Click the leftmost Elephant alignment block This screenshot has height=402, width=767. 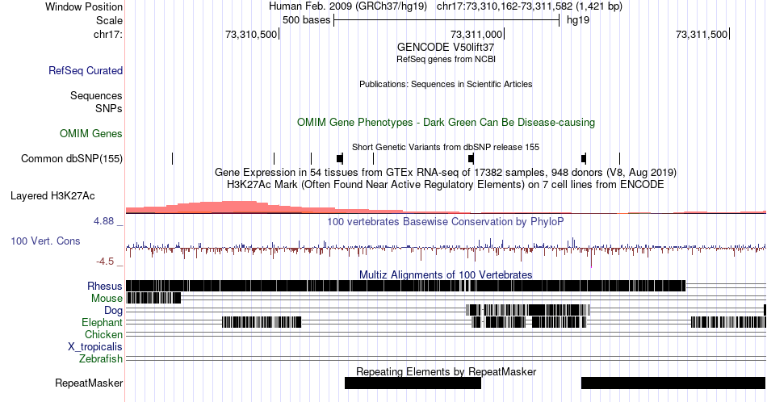point(262,322)
